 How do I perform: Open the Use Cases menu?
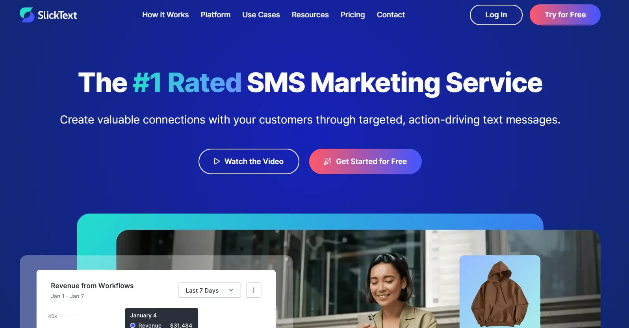(x=261, y=15)
